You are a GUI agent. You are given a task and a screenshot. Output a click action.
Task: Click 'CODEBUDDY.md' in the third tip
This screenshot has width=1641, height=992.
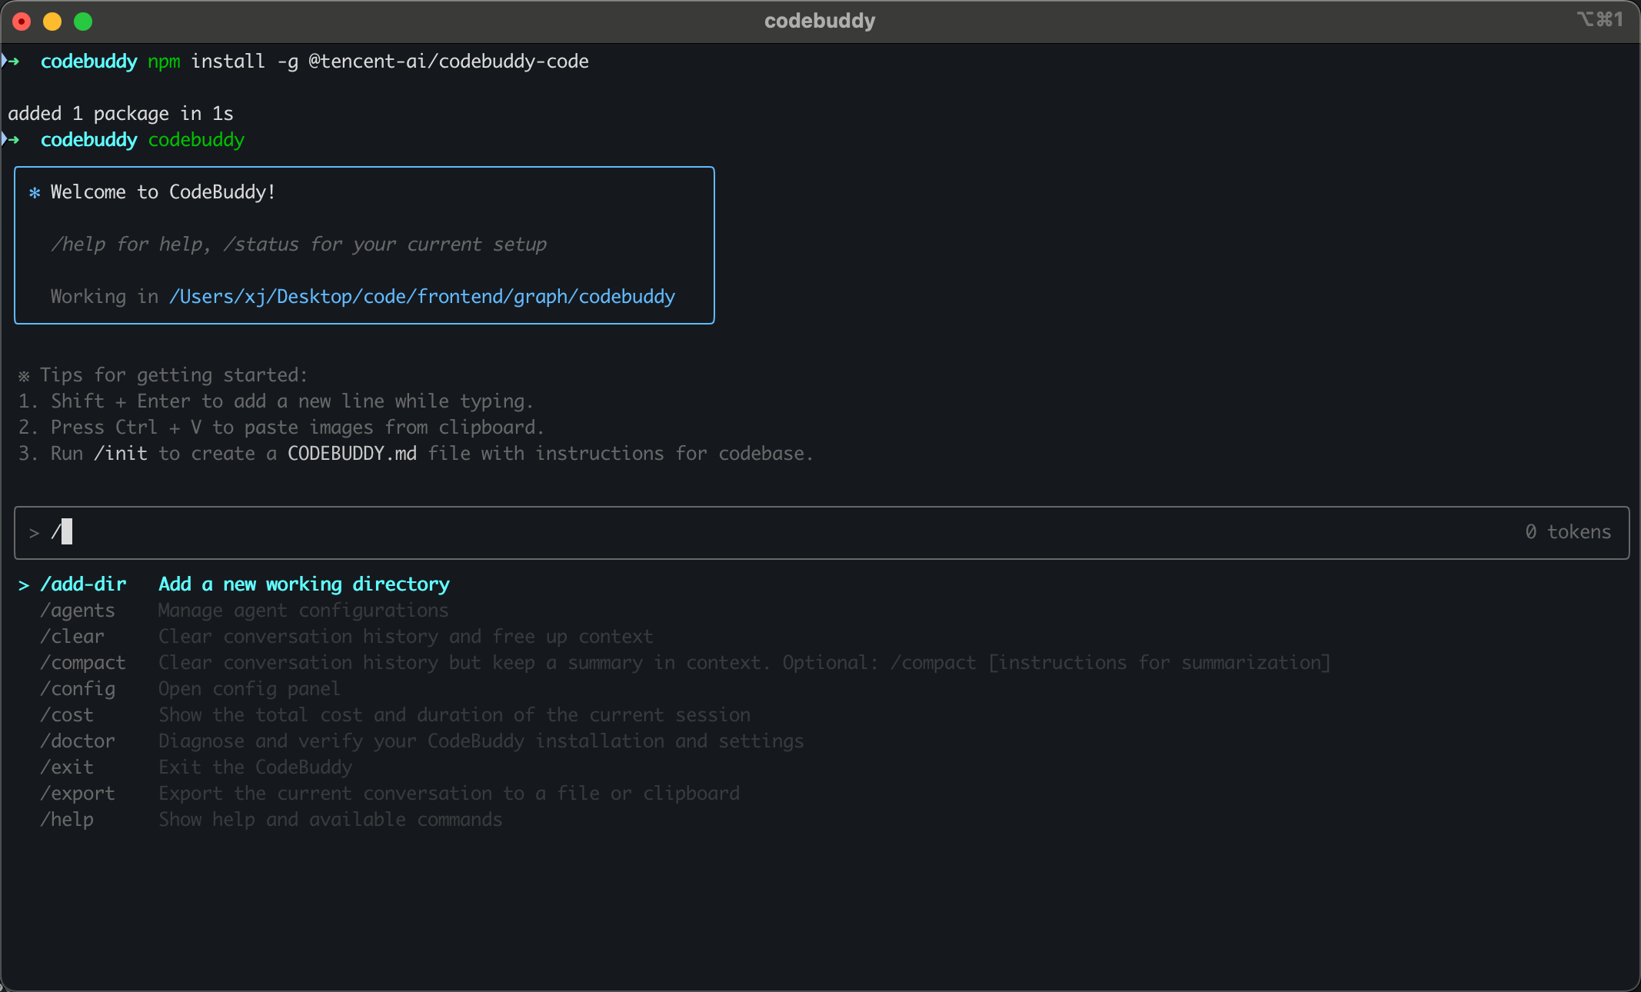click(x=352, y=454)
